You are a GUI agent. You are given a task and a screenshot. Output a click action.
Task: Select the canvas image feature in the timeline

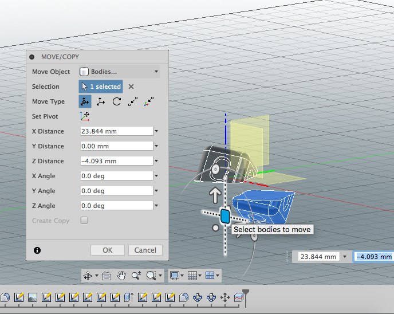(33, 297)
